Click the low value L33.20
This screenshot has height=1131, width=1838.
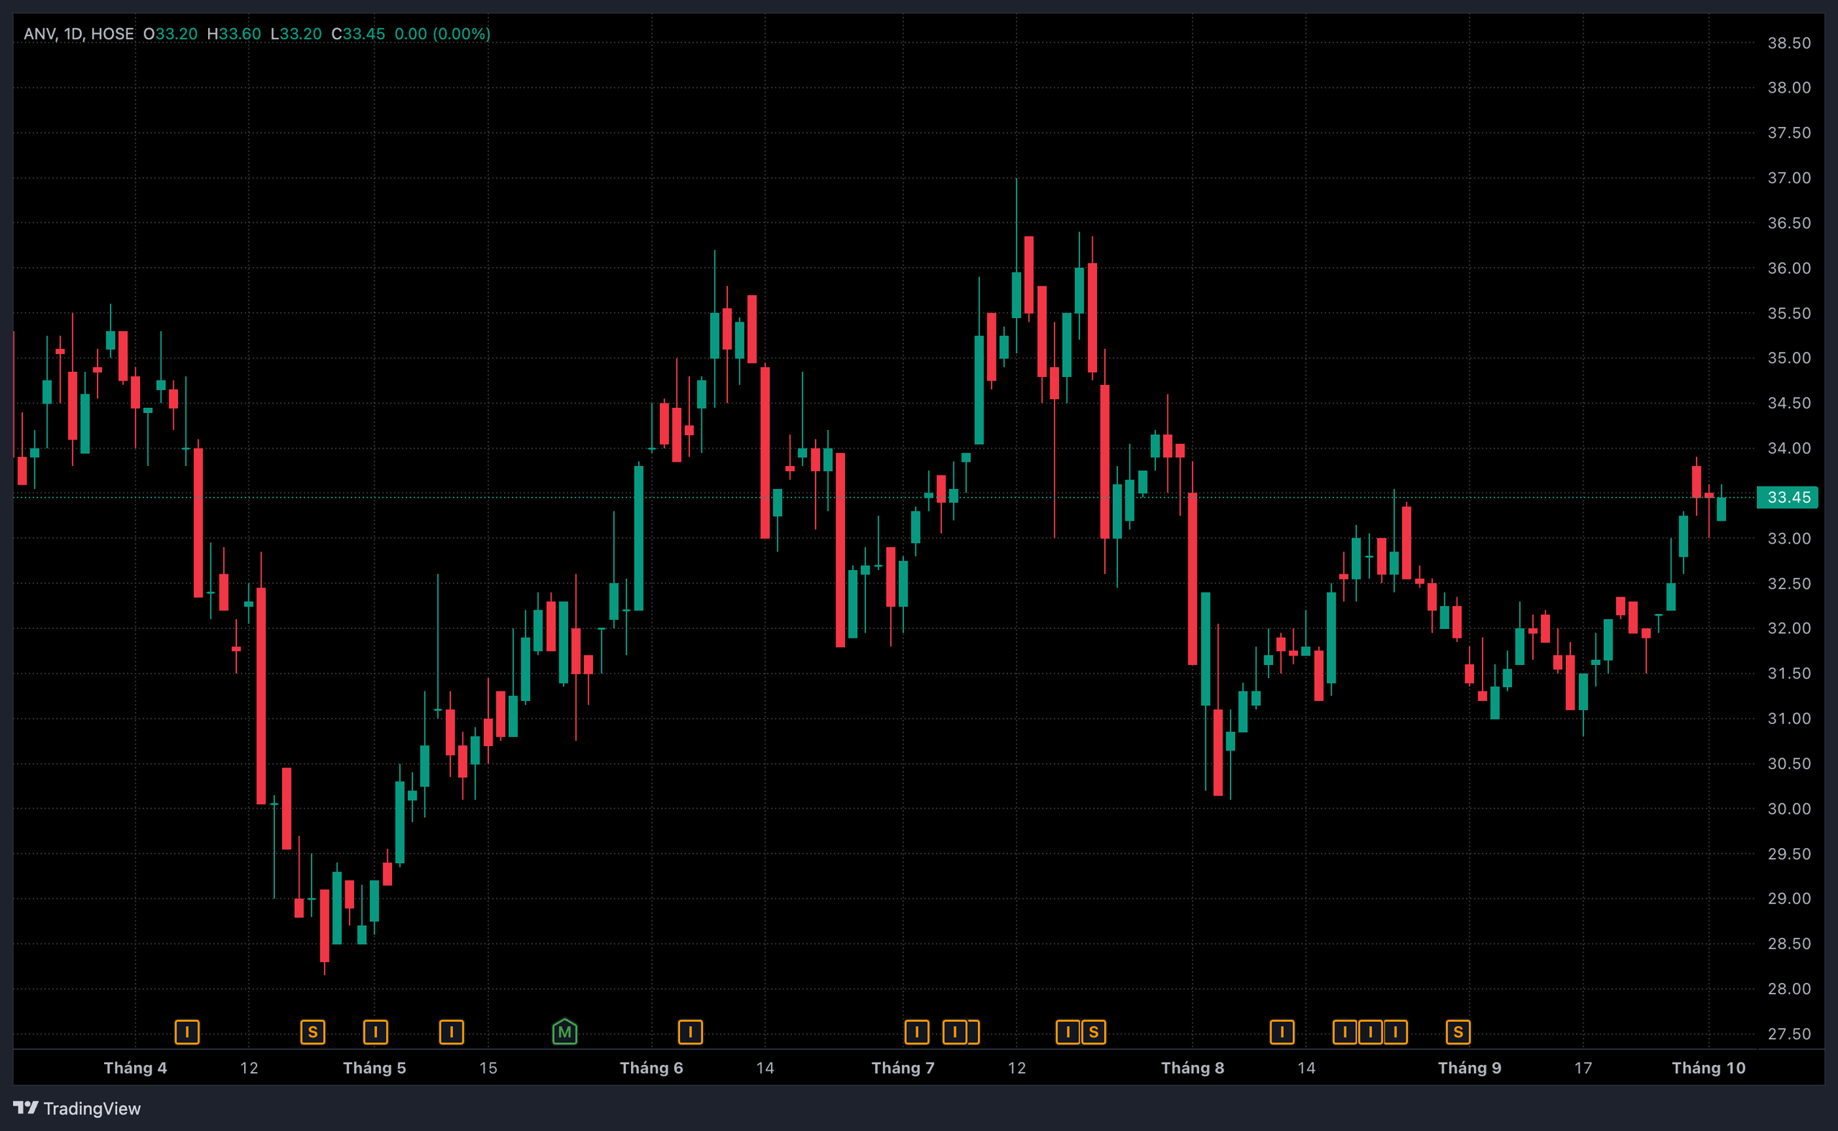point(296,34)
